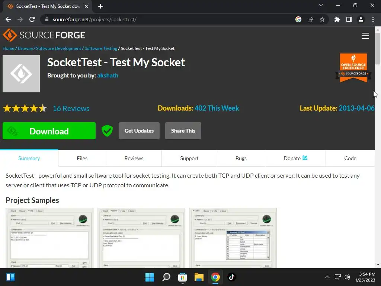
Task: Click the 2013-04-06 last update date
Action: (x=356, y=108)
